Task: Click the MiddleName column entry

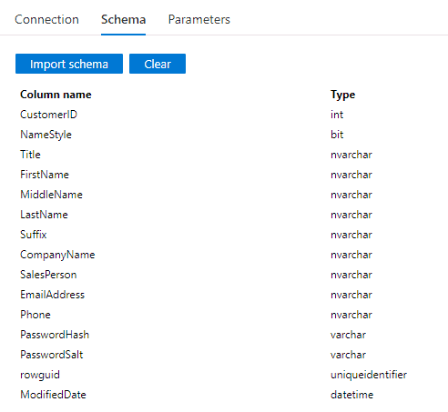Action: [x=51, y=195]
